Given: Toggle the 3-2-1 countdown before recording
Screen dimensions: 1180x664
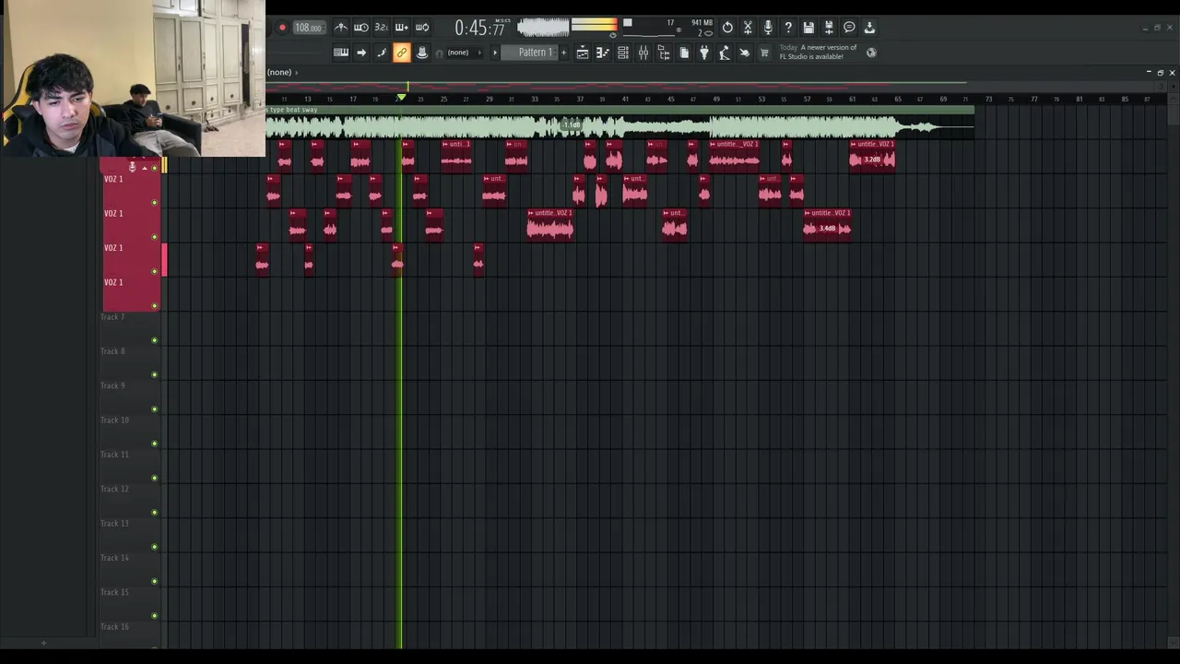Looking at the screenshot, I should tap(382, 28).
